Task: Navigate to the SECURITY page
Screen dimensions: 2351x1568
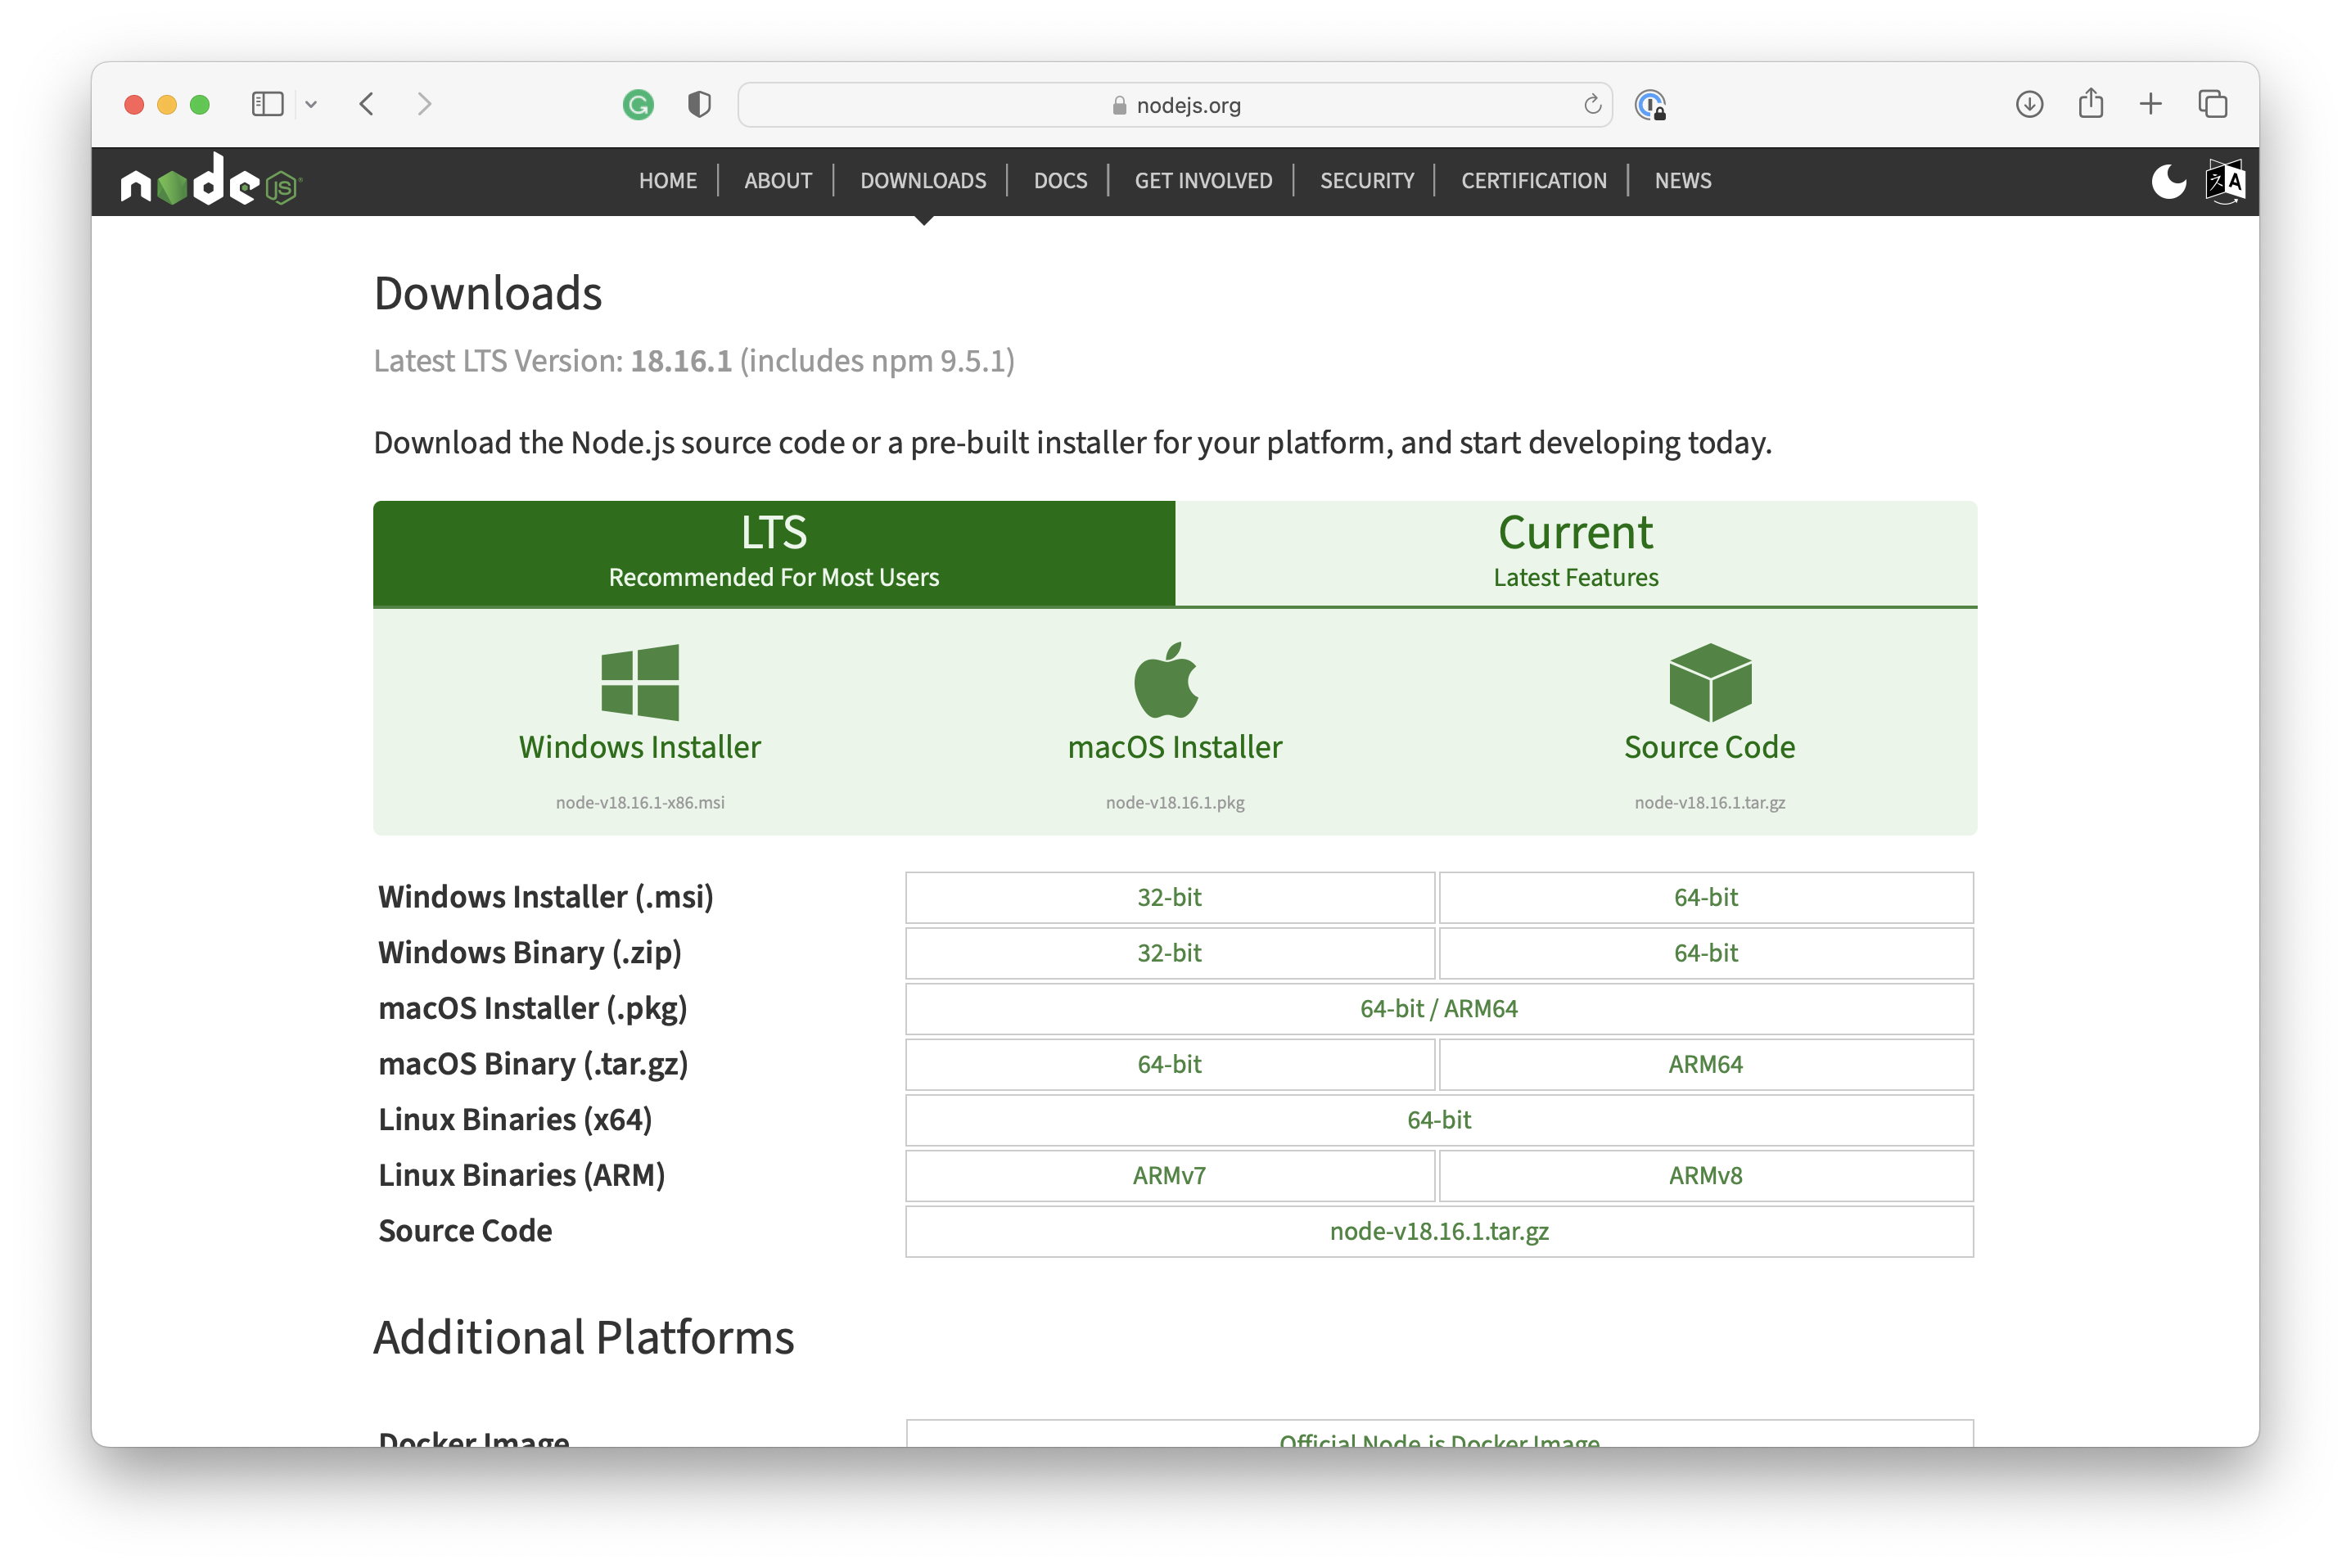Action: 1367,181
